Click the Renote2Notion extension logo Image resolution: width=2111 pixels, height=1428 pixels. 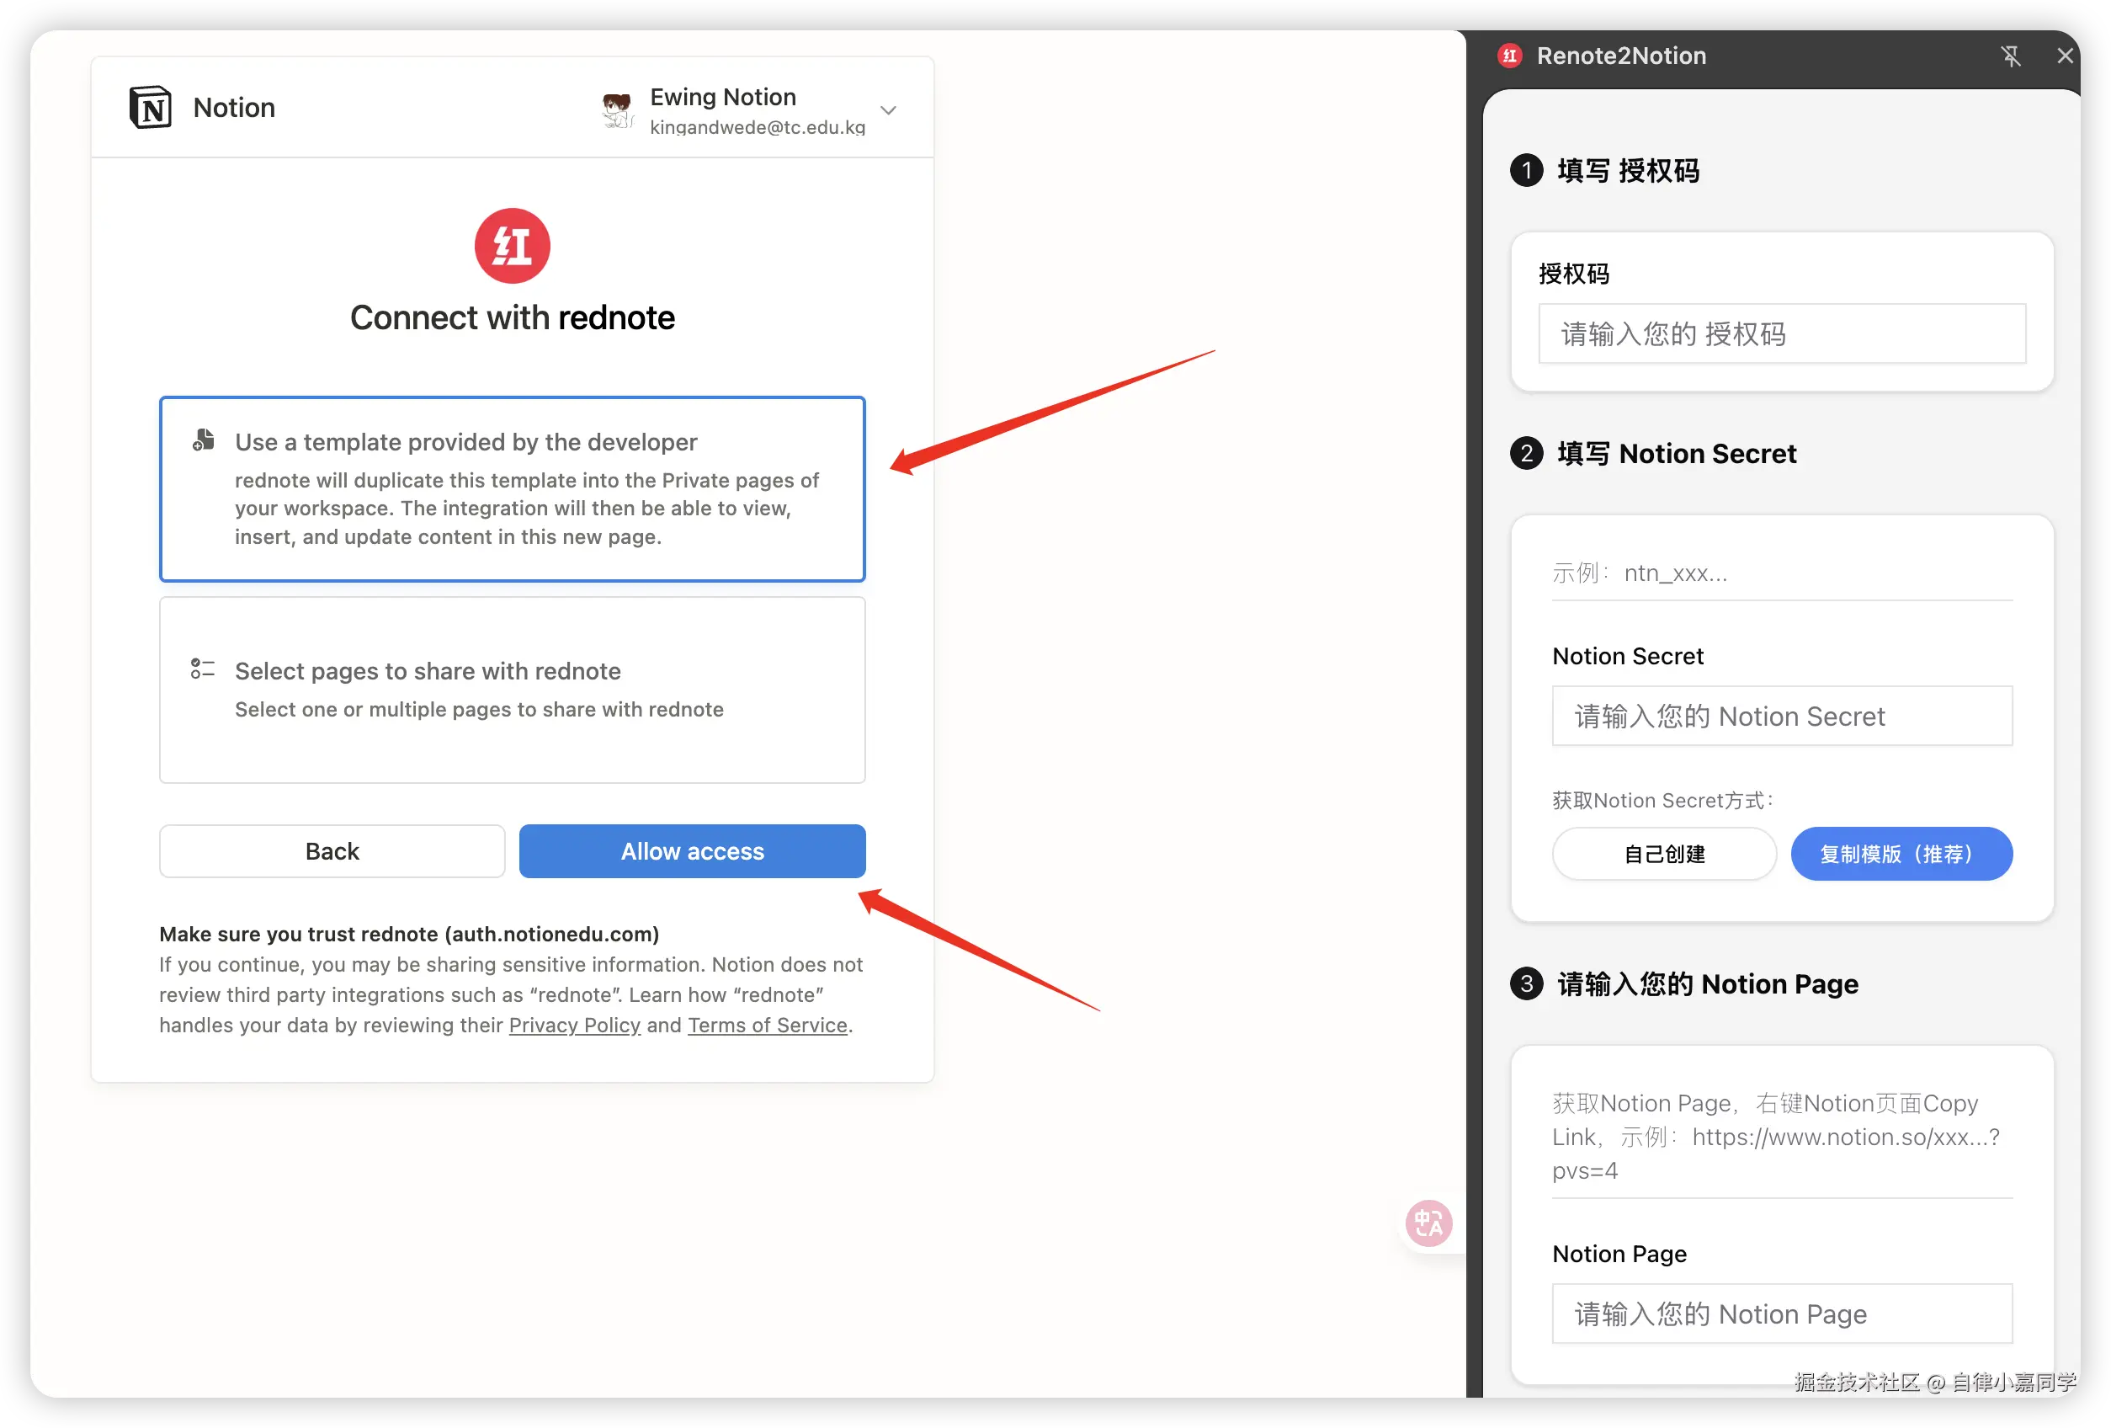coord(1510,56)
